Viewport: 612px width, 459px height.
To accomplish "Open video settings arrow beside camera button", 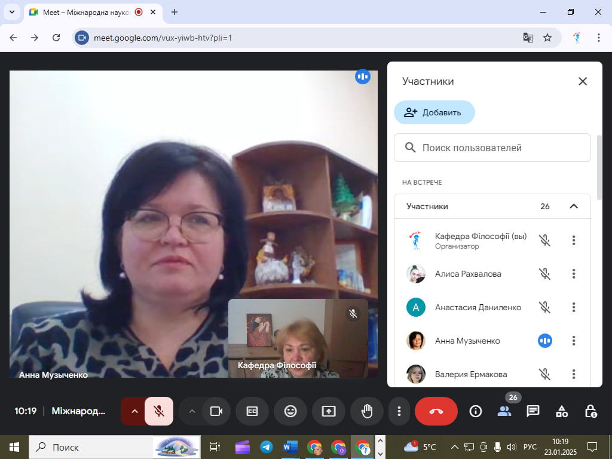I will coord(192,411).
